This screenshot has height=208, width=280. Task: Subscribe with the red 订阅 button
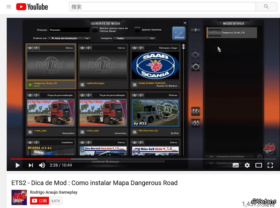point(39,201)
